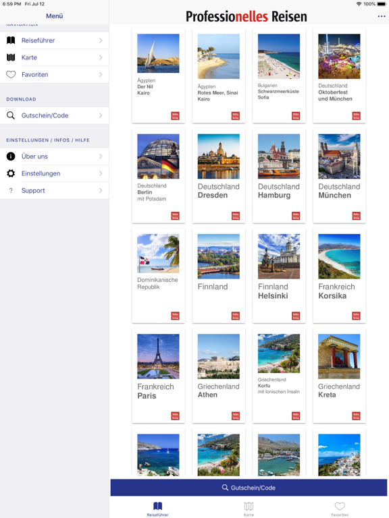Open the three-dots more options menu
Image resolution: width=389 pixels, height=518 pixels.
[x=382, y=16]
